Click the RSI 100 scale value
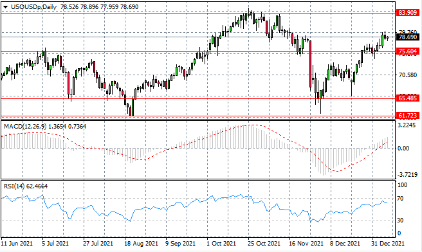Image resolution: width=422 pixels, height=252 pixels. click(x=402, y=185)
